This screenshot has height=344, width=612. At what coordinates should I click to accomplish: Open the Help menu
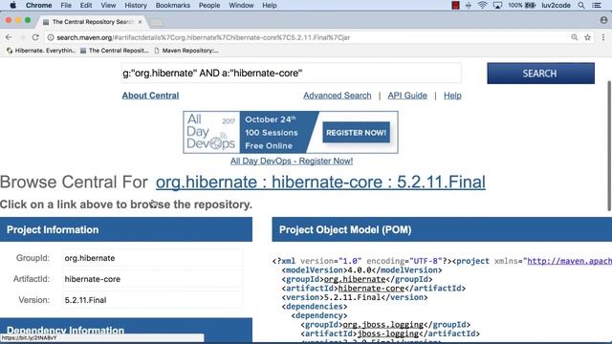(270, 5)
